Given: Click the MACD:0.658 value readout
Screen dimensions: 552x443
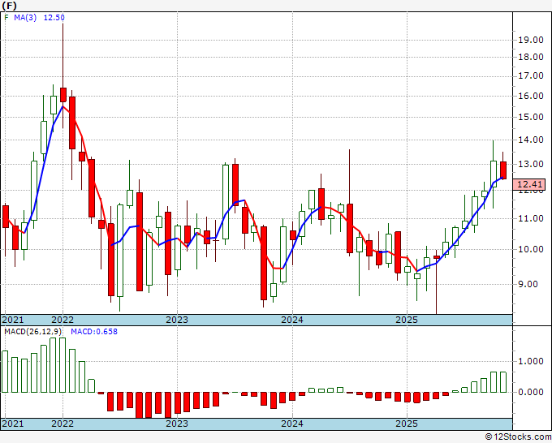Looking at the screenshot, I should pos(94,332).
